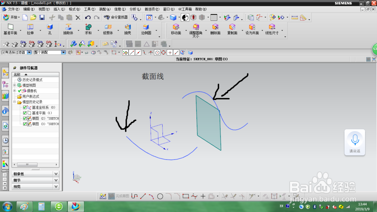Click the New file icon

[x=25, y=17]
